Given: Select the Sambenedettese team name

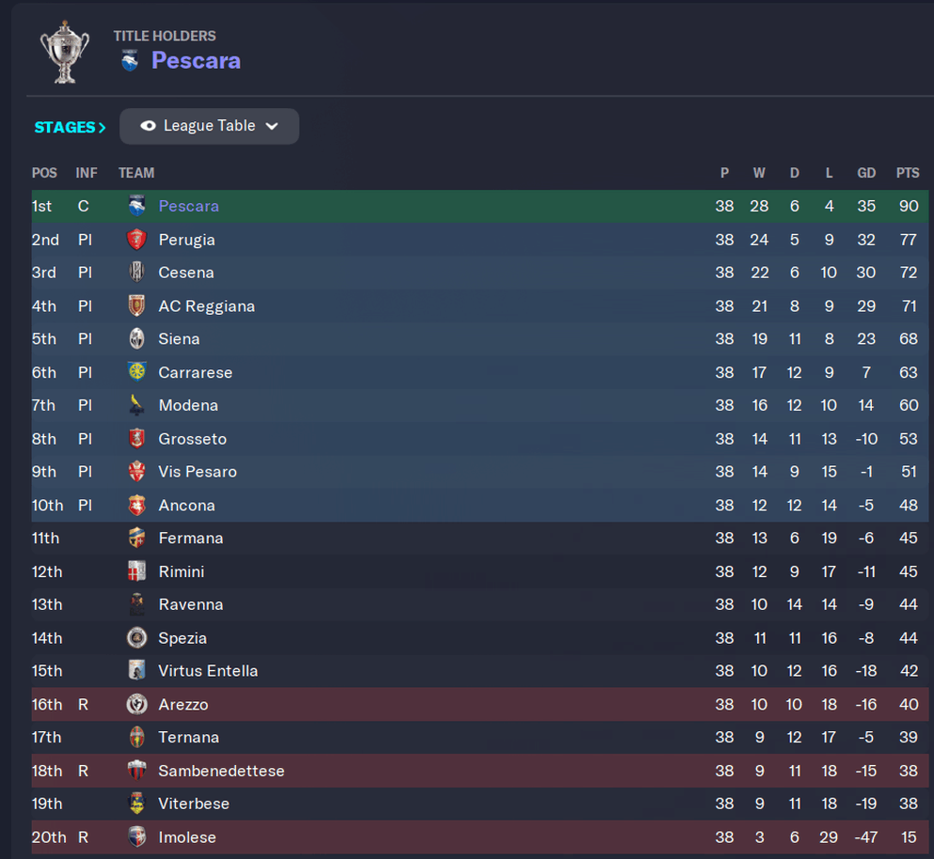Looking at the screenshot, I should pos(222,771).
